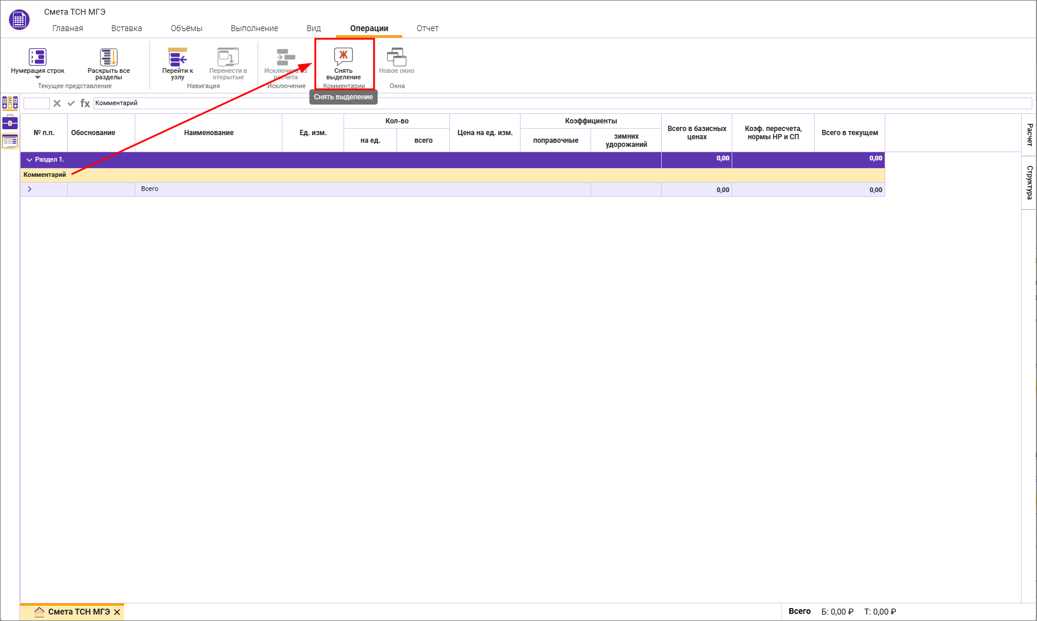Click Раскрыть все разделы icon

(109, 57)
